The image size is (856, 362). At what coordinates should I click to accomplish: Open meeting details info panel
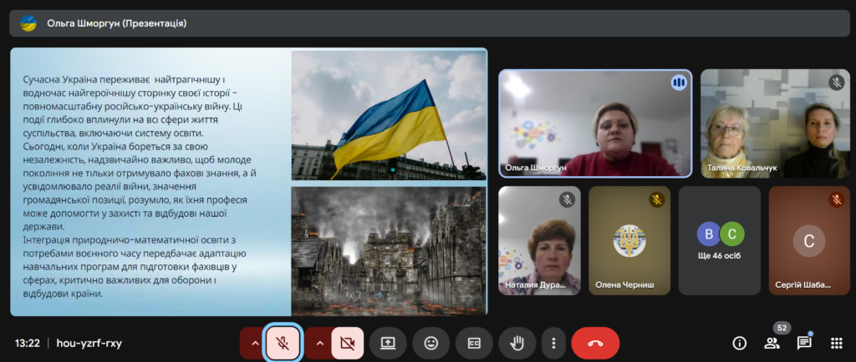coord(739,343)
